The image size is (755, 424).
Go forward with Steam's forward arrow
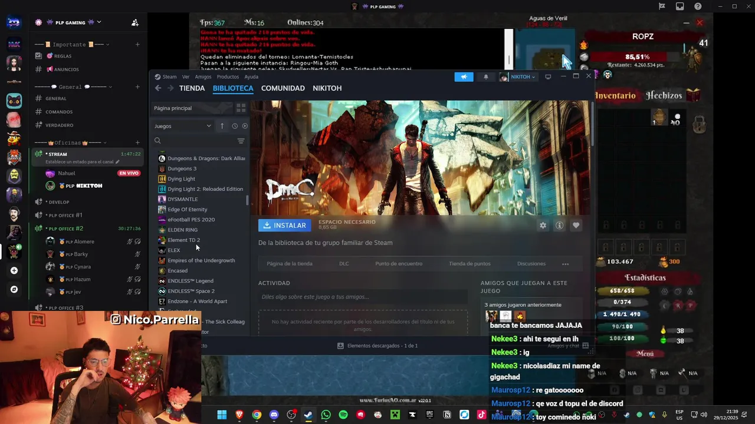click(170, 88)
